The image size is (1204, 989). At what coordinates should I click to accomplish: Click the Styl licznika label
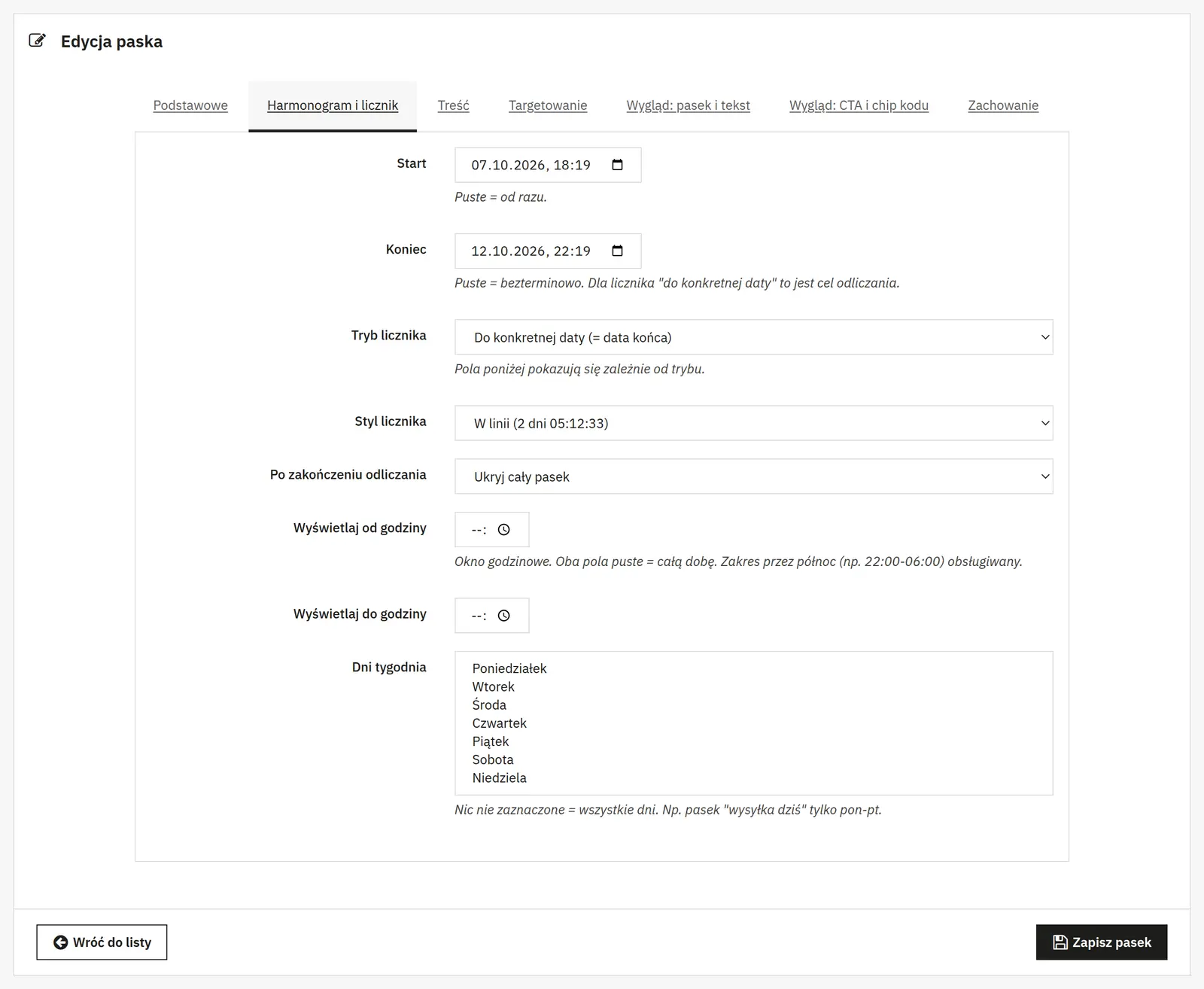tap(391, 421)
